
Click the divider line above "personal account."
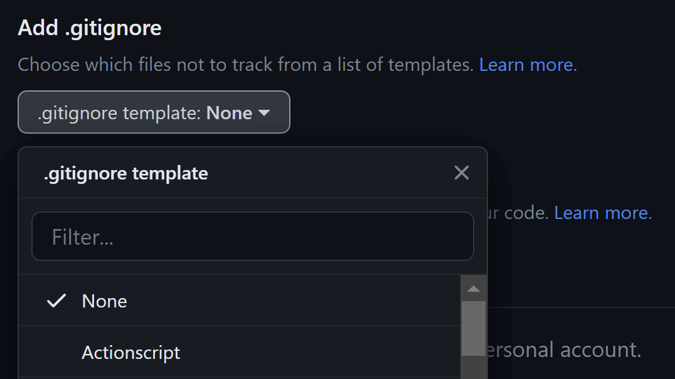[x=577, y=307]
